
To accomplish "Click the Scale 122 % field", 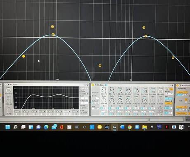I will 169,108.
